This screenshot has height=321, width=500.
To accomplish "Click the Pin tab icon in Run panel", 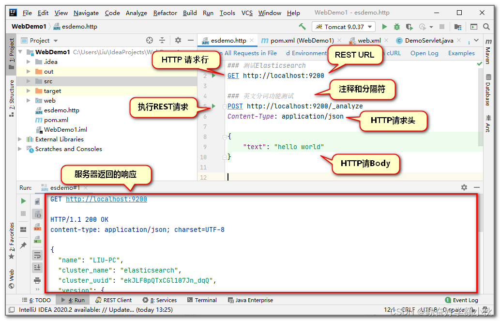I will click(23, 245).
